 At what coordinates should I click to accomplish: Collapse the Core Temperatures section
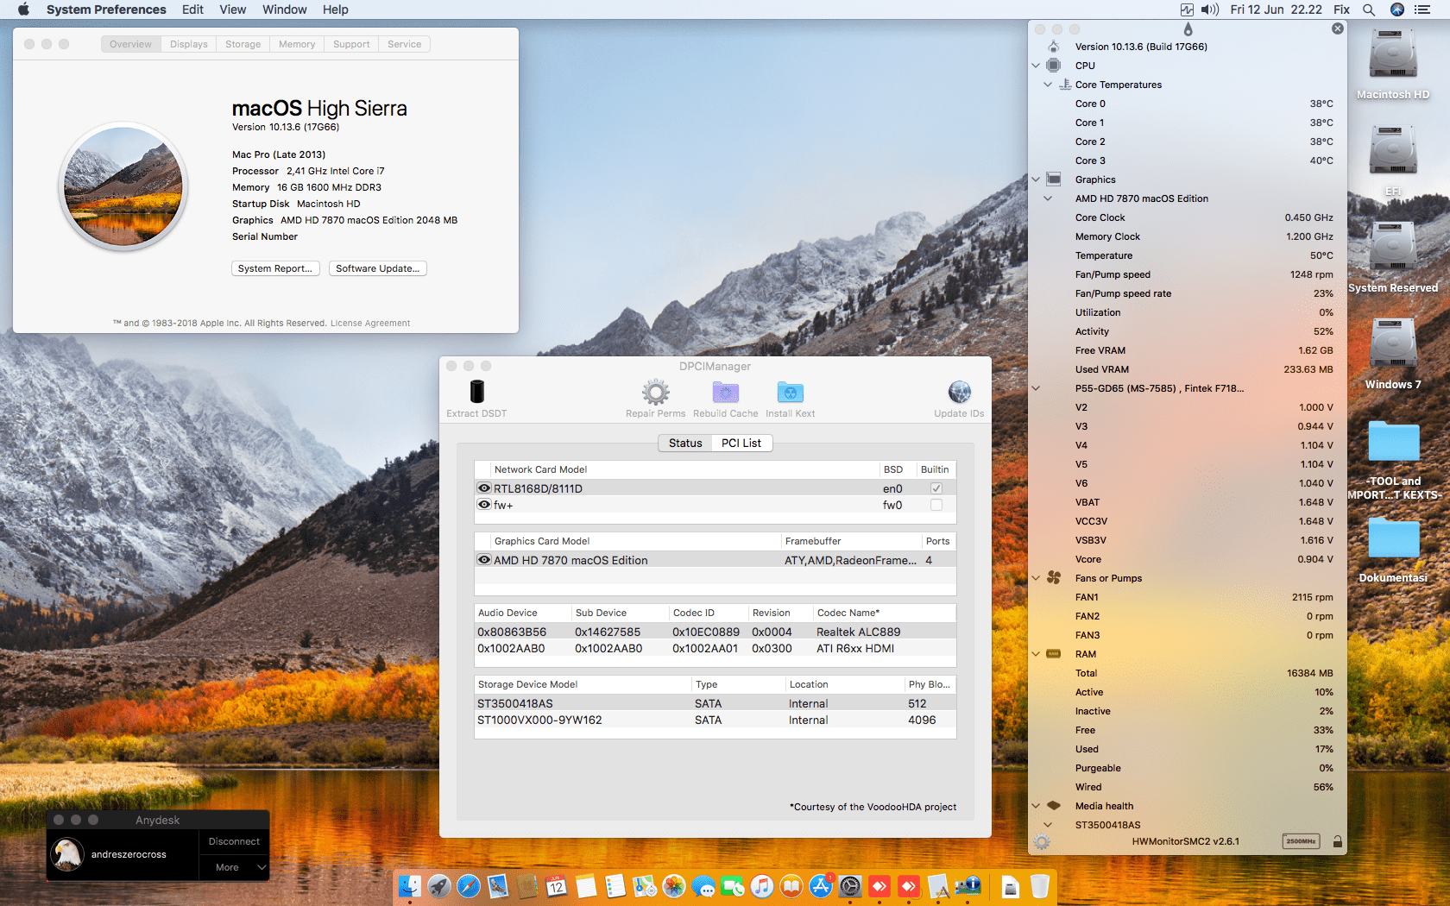point(1047,85)
